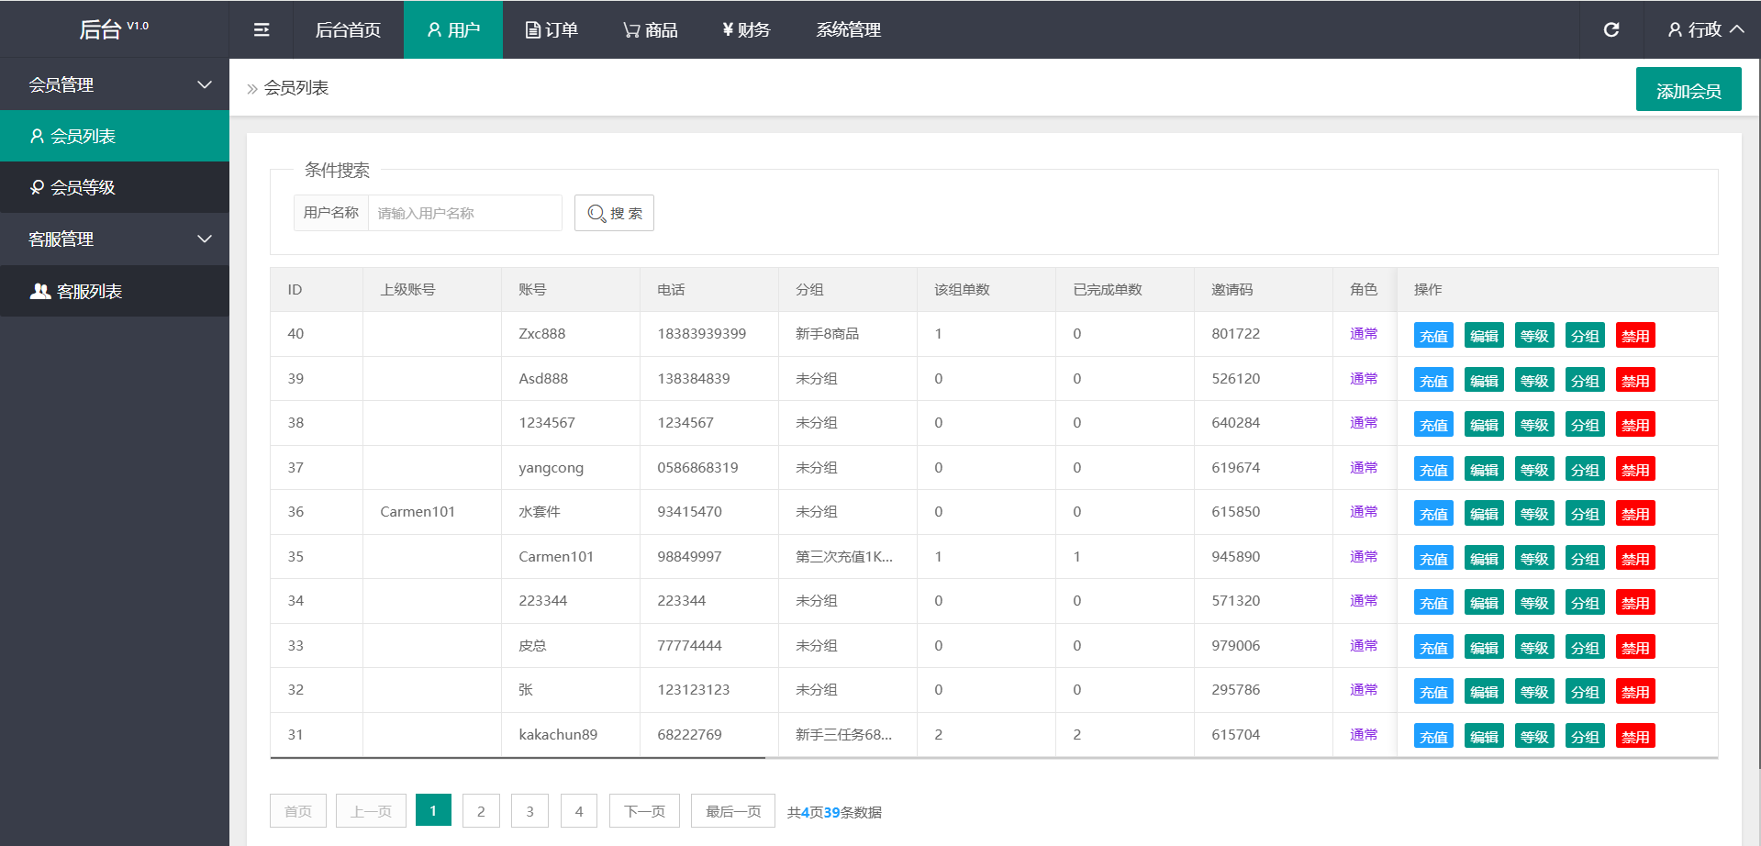Viewport: 1761px width, 846px height.
Task: Focus the 用户名称 search input field
Action: 464,213
